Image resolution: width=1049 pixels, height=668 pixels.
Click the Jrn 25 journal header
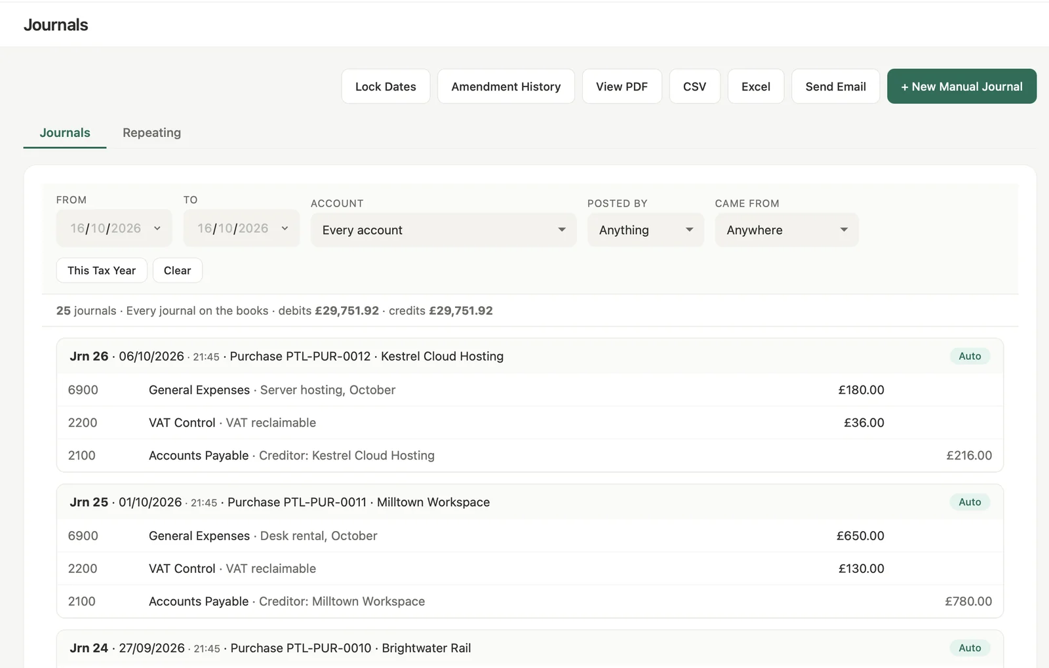pos(530,502)
